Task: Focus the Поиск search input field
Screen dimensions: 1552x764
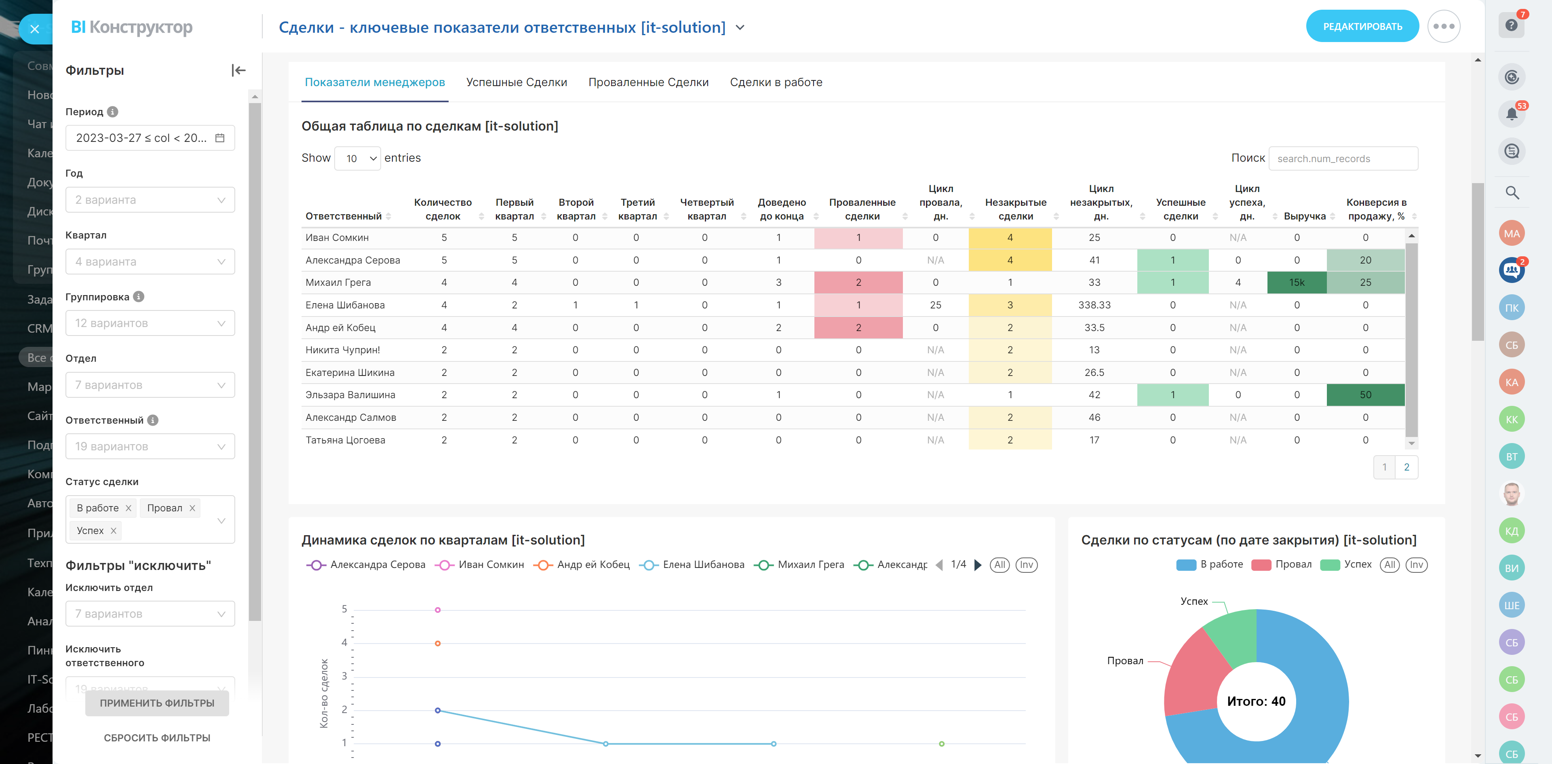Action: 1343,158
